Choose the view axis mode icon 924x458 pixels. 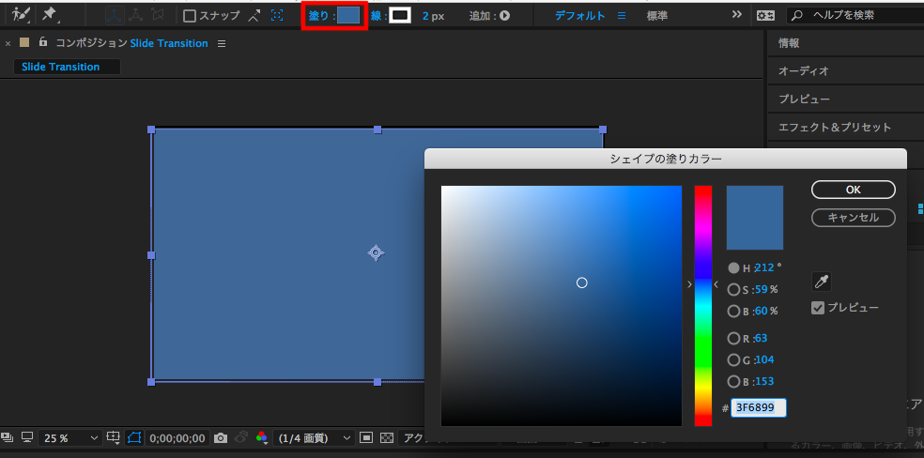pyautogui.click(x=156, y=16)
